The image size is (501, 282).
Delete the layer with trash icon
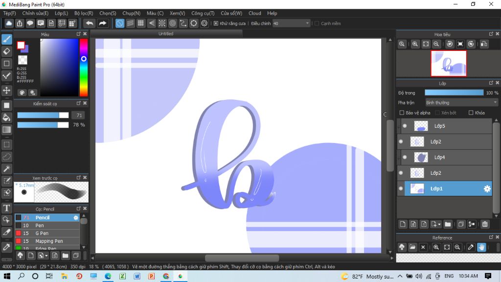tap(485, 224)
